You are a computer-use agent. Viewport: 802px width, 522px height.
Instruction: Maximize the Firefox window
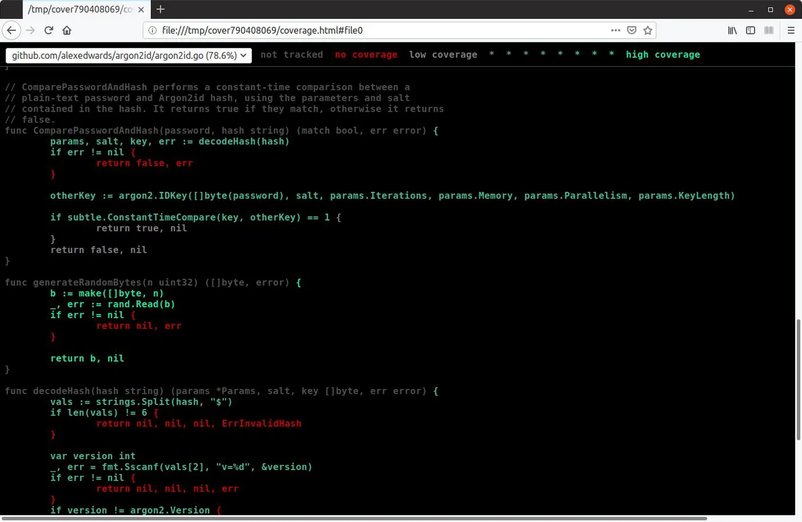click(771, 9)
